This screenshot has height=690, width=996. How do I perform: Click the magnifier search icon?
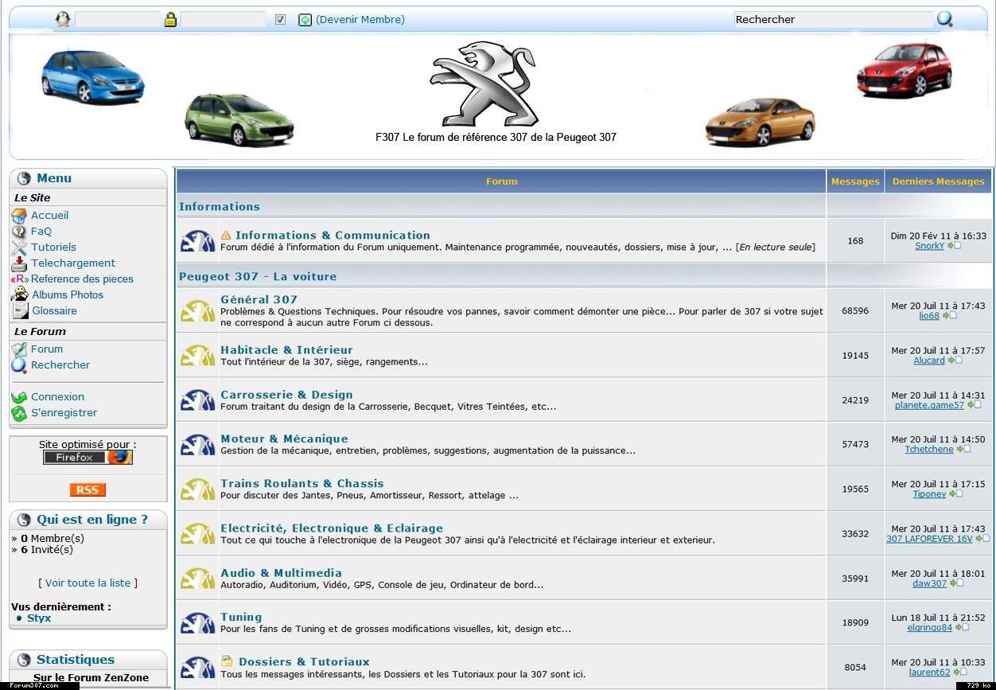click(944, 19)
